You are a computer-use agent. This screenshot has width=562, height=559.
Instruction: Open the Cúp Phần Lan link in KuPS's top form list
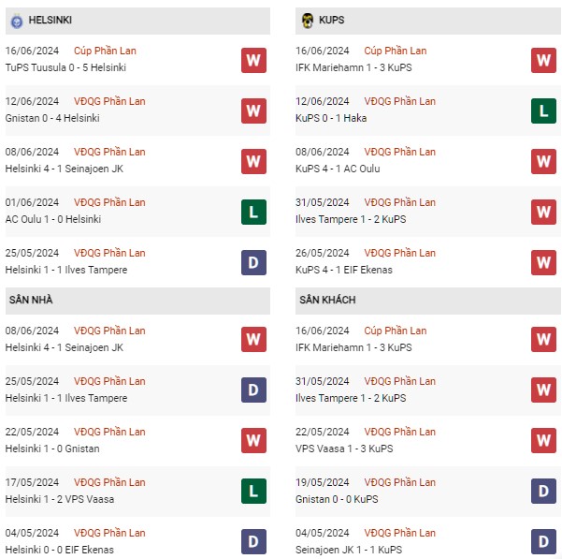pos(396,51)
